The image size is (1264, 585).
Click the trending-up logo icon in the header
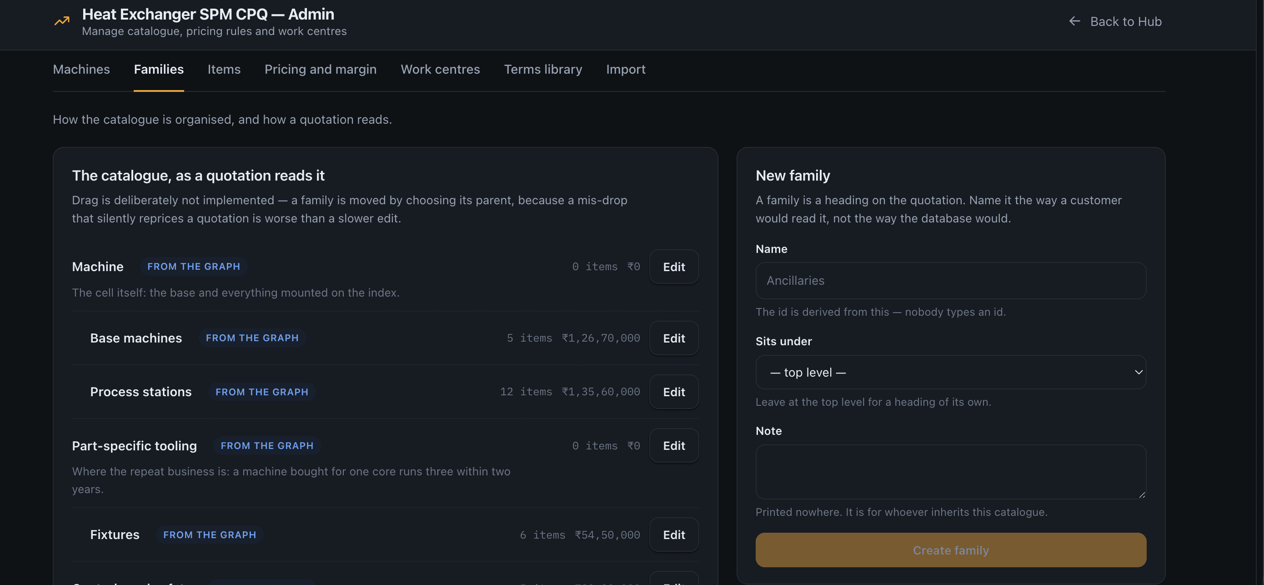click(x=62, y=21)
